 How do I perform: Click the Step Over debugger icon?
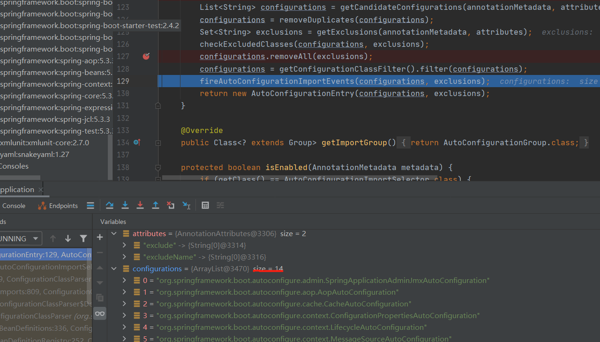(x=109, y=205)
